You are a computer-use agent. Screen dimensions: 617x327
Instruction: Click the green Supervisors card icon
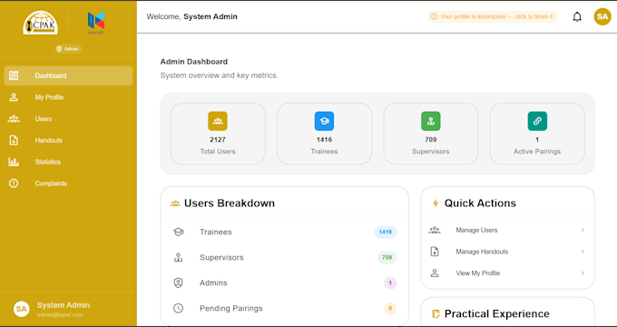[x=431, y=121]
